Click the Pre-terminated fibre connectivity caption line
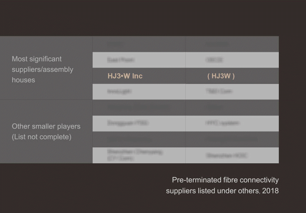The width and height of the screenshot is (306, 213). click(225, 180)
